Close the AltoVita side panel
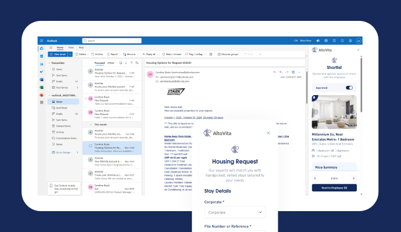Screen dimensions: 401x232 (359, 50)
